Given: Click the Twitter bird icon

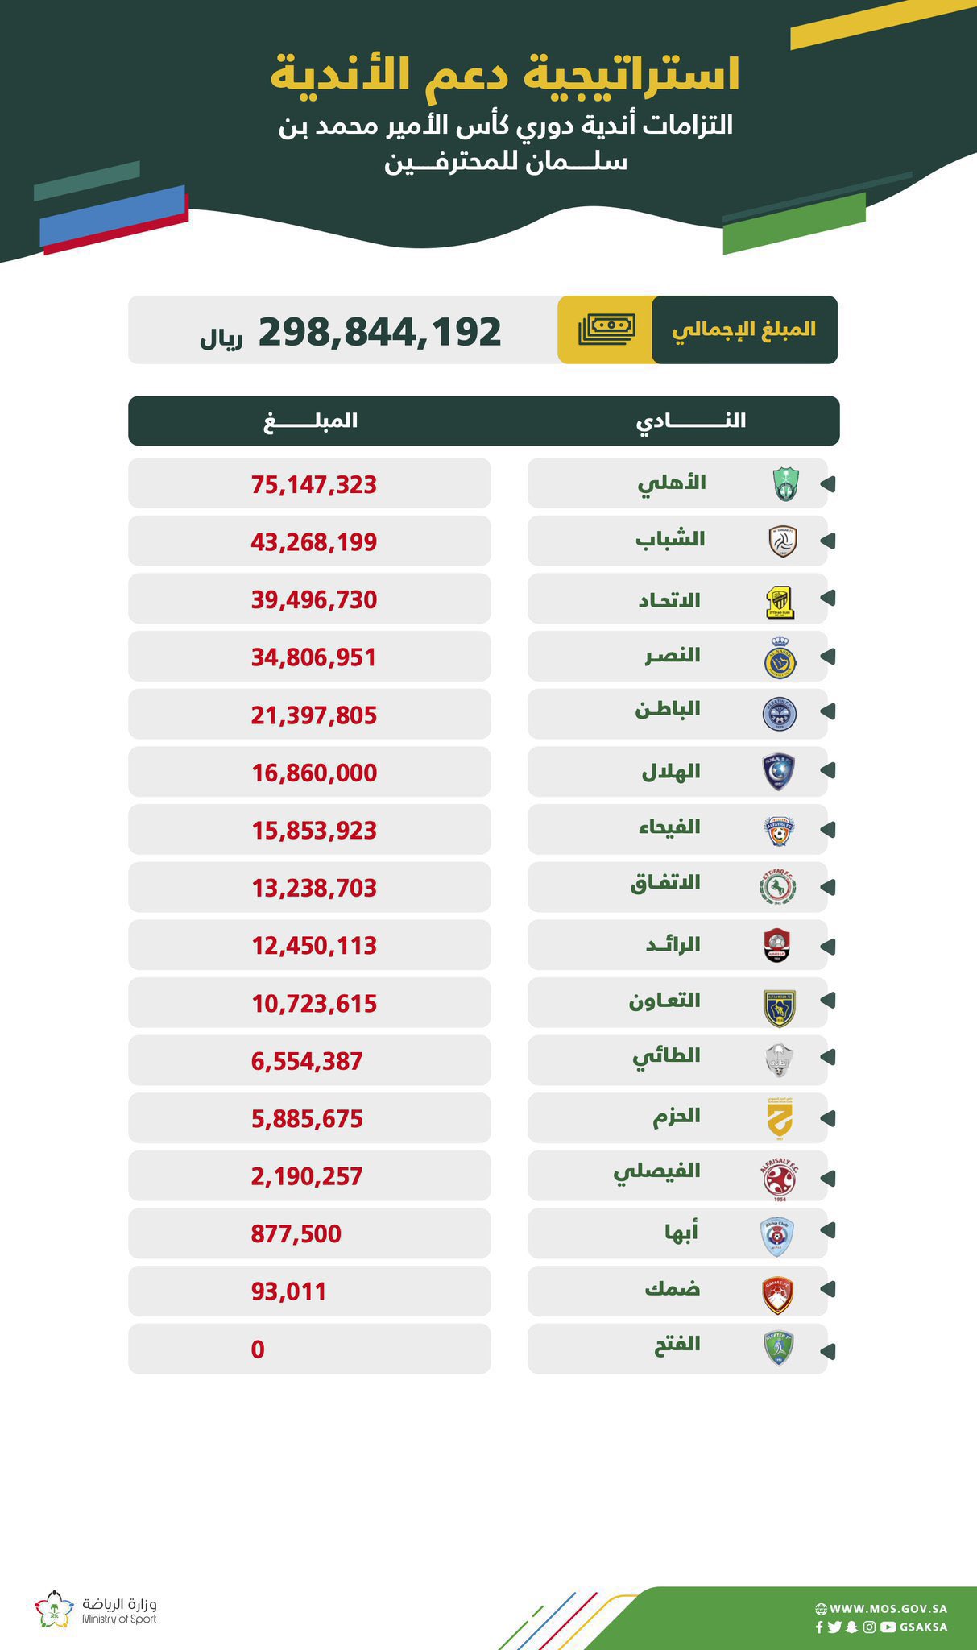Looking at the screenshot, I should (834, 1627).
